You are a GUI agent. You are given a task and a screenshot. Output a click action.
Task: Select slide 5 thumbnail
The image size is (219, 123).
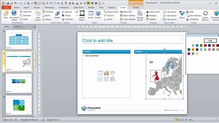tap(19, 40)
